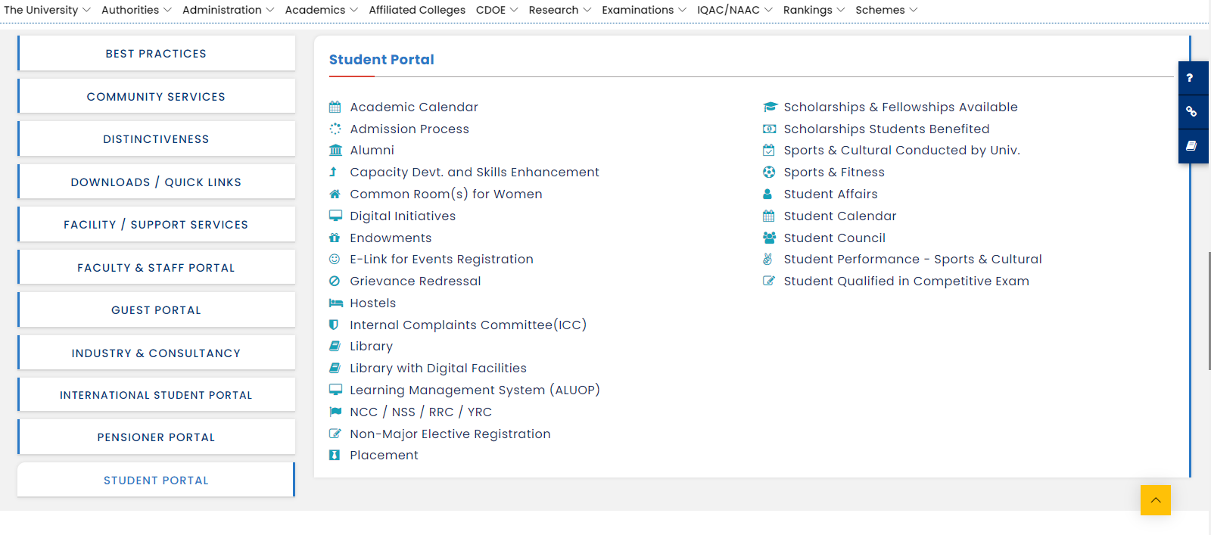Screen dimensions: 1211x535
Task: Expand The University dropdown menu
Action: (x=47, y=10)
